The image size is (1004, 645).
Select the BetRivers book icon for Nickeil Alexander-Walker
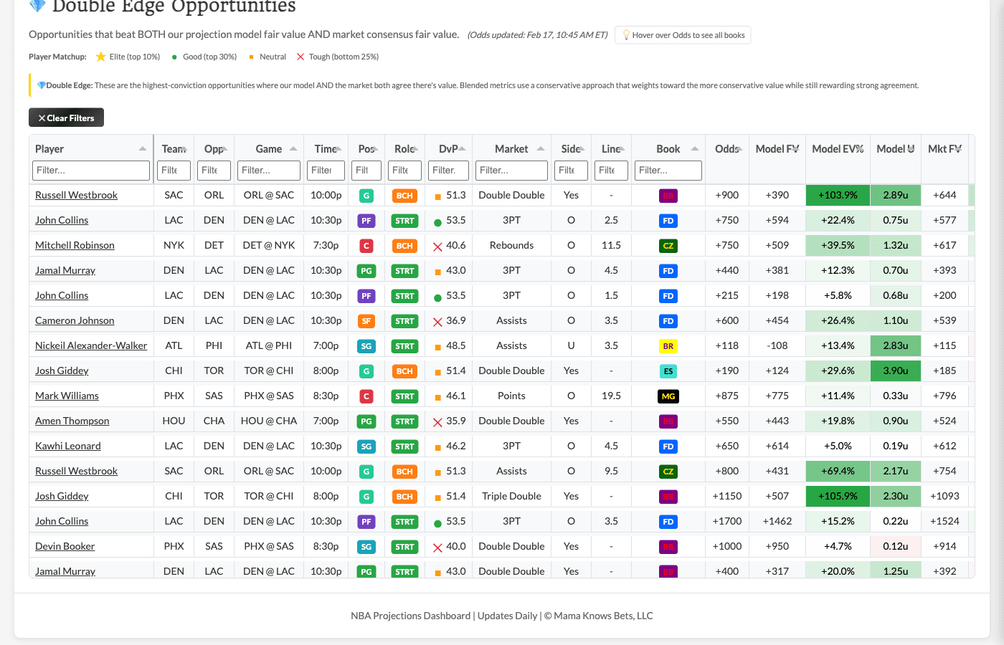tap(668, 345)
